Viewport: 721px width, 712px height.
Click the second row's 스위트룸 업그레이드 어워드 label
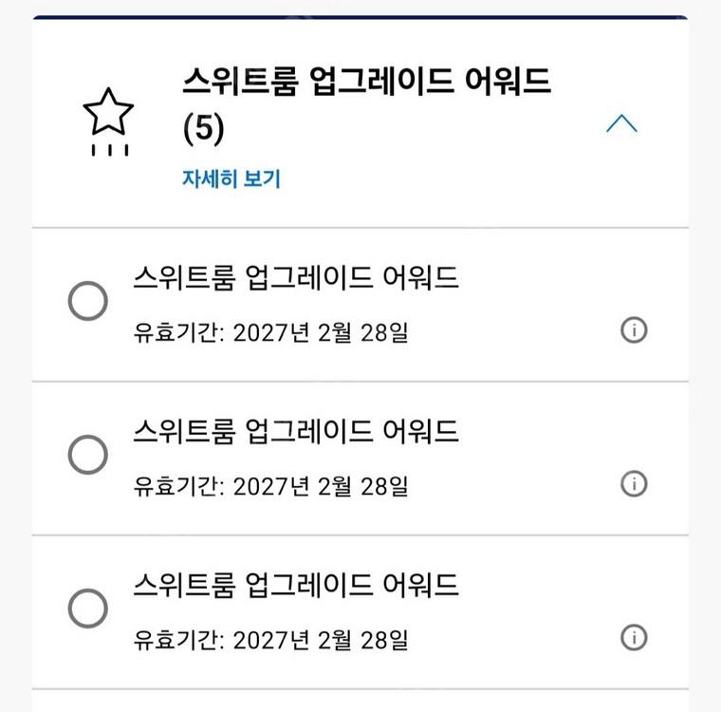coord(296,431)
